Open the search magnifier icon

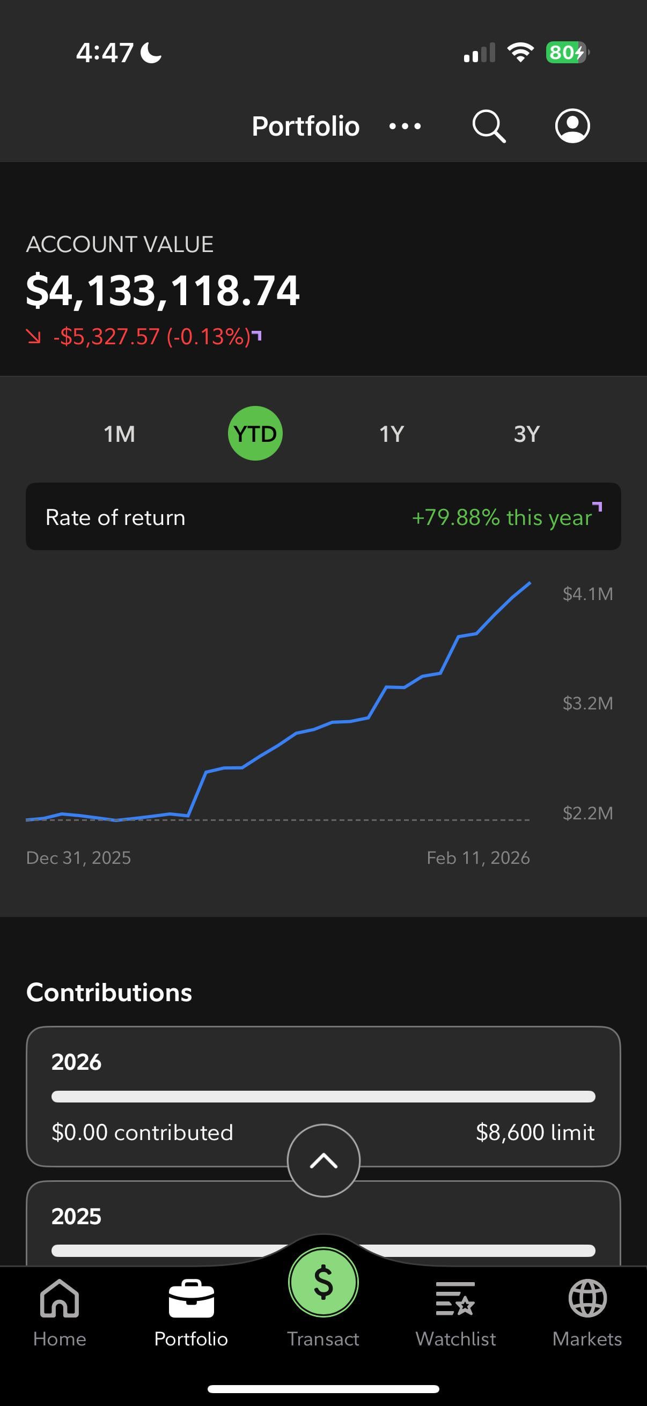coord(488,126)
